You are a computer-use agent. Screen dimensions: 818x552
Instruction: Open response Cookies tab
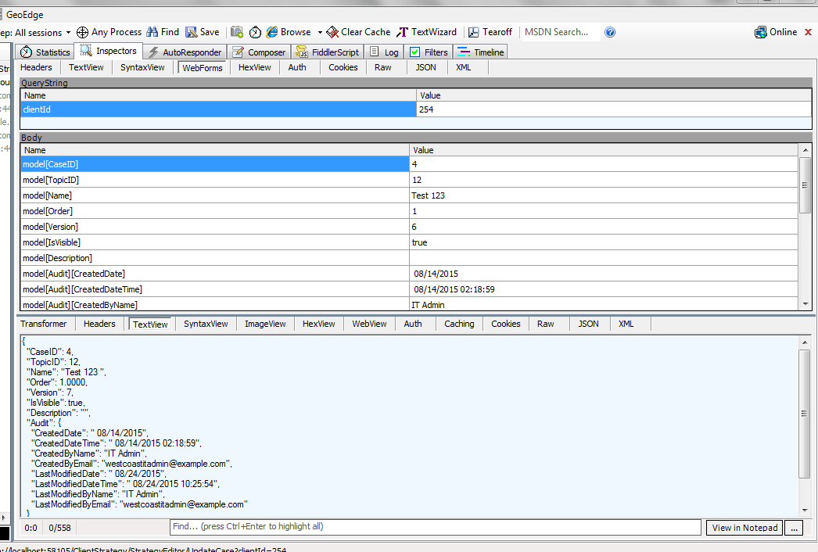pyautogui.click(x=505, y=324)
